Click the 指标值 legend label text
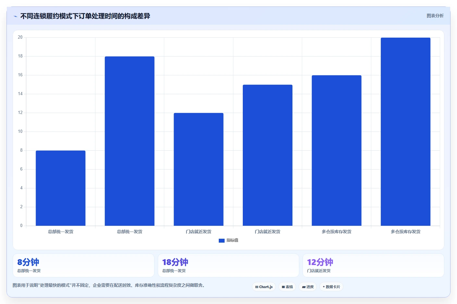The width and height of the screenshot is (457, 304). click(232, 240)
